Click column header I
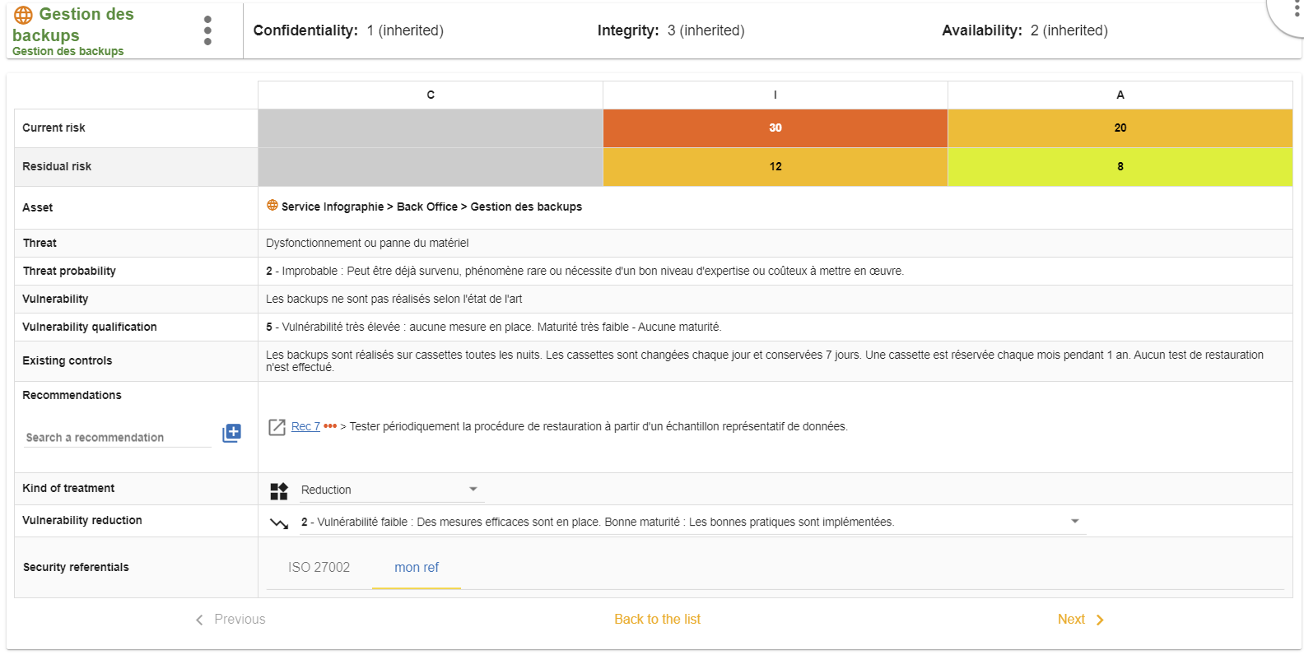The width and height of the screenshot is (1304, 655). click(x=775, y=95)
